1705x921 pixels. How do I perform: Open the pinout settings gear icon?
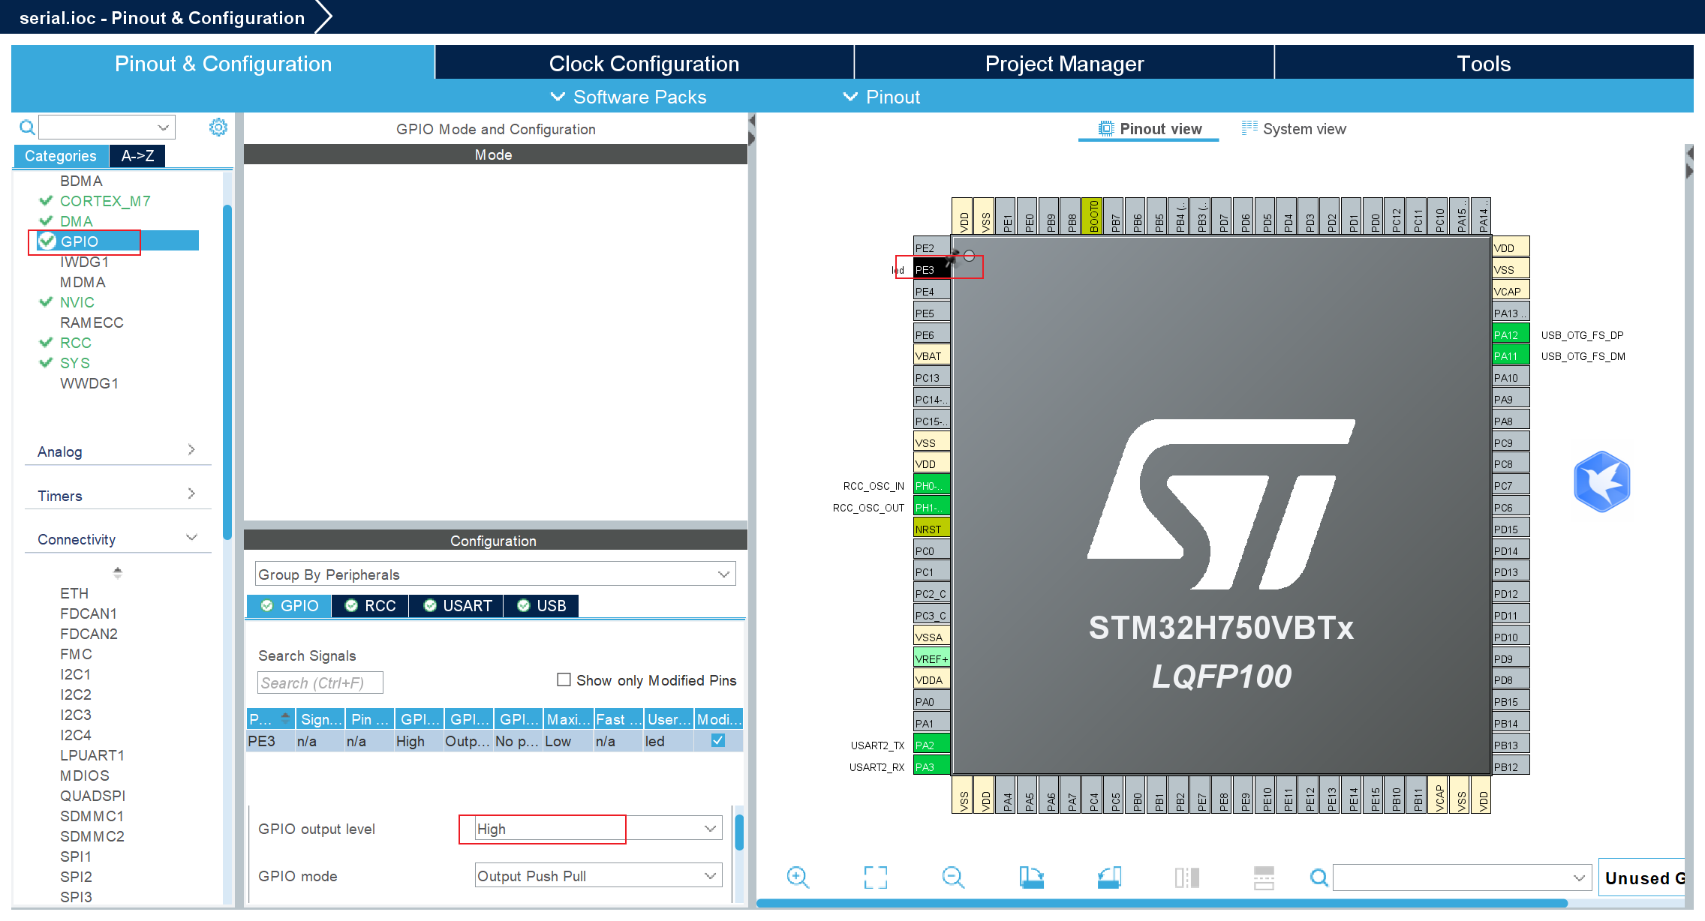pyautogui.click(x=218, y=127)
